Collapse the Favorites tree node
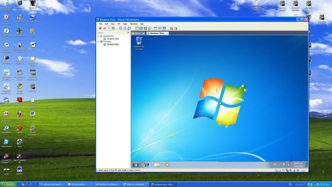 [98, 42]
